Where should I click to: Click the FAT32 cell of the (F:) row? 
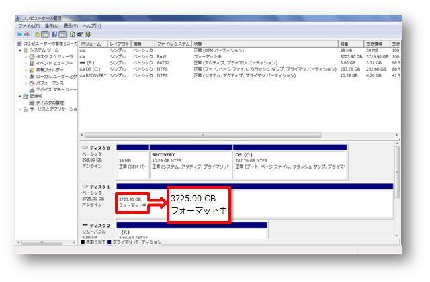click(163, 62)
